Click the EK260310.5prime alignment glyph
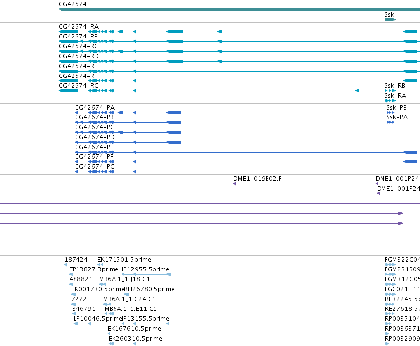The height and width of the screenshot is (346, 420). [122, 344]
